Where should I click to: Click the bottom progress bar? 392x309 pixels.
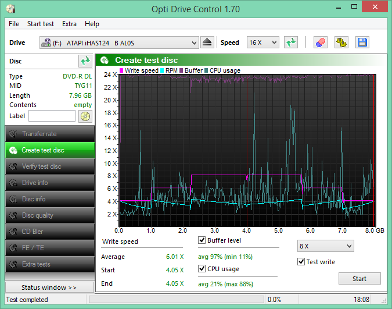tap(176, 299)
